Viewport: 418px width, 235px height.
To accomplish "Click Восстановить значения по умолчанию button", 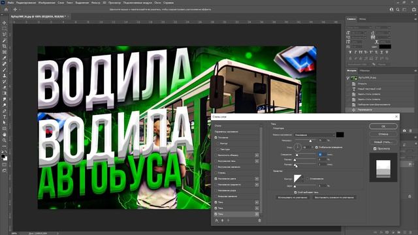I will [x=334, y=198].
